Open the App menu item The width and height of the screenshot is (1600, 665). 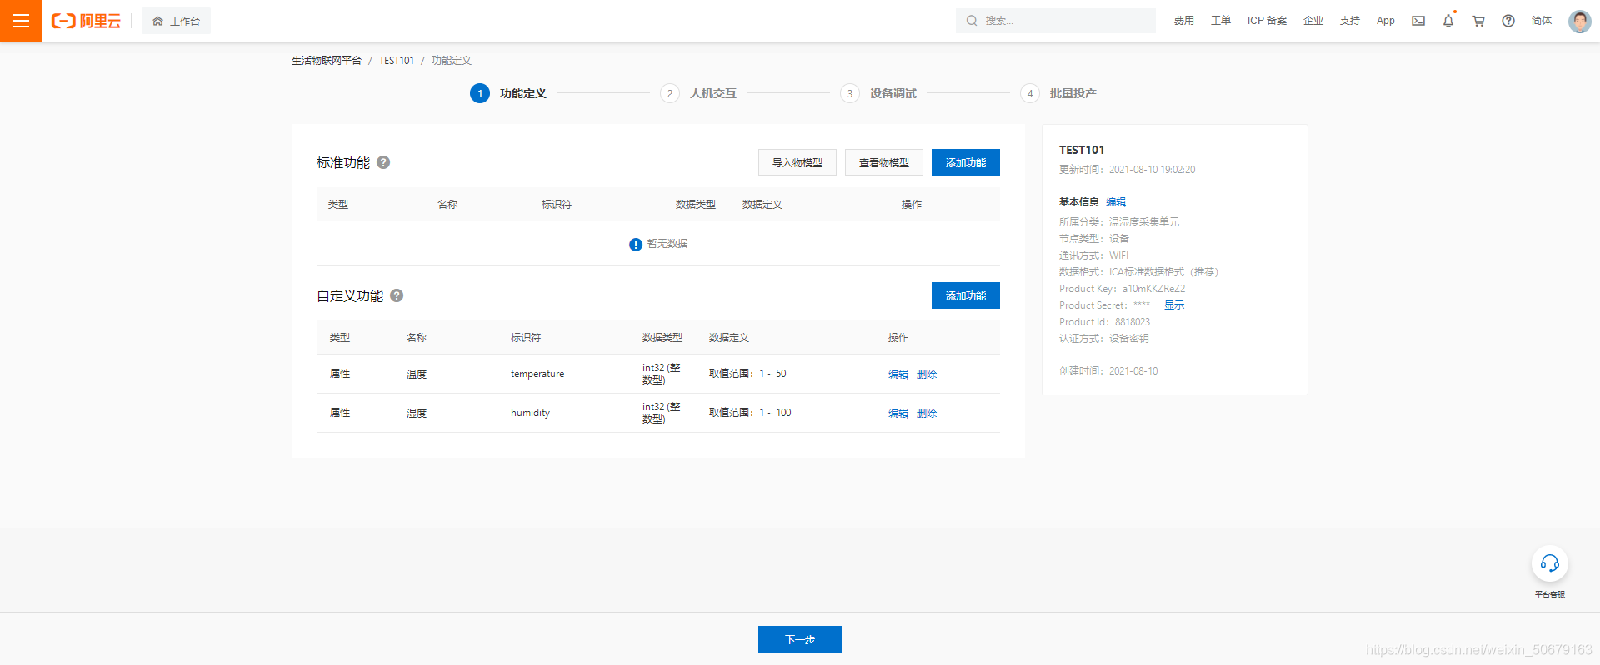point(1386,21)
